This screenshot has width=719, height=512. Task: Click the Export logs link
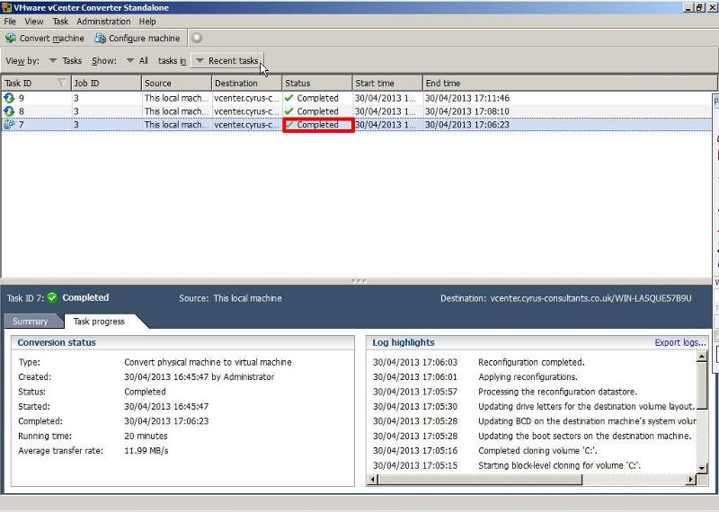coord(680,342)
